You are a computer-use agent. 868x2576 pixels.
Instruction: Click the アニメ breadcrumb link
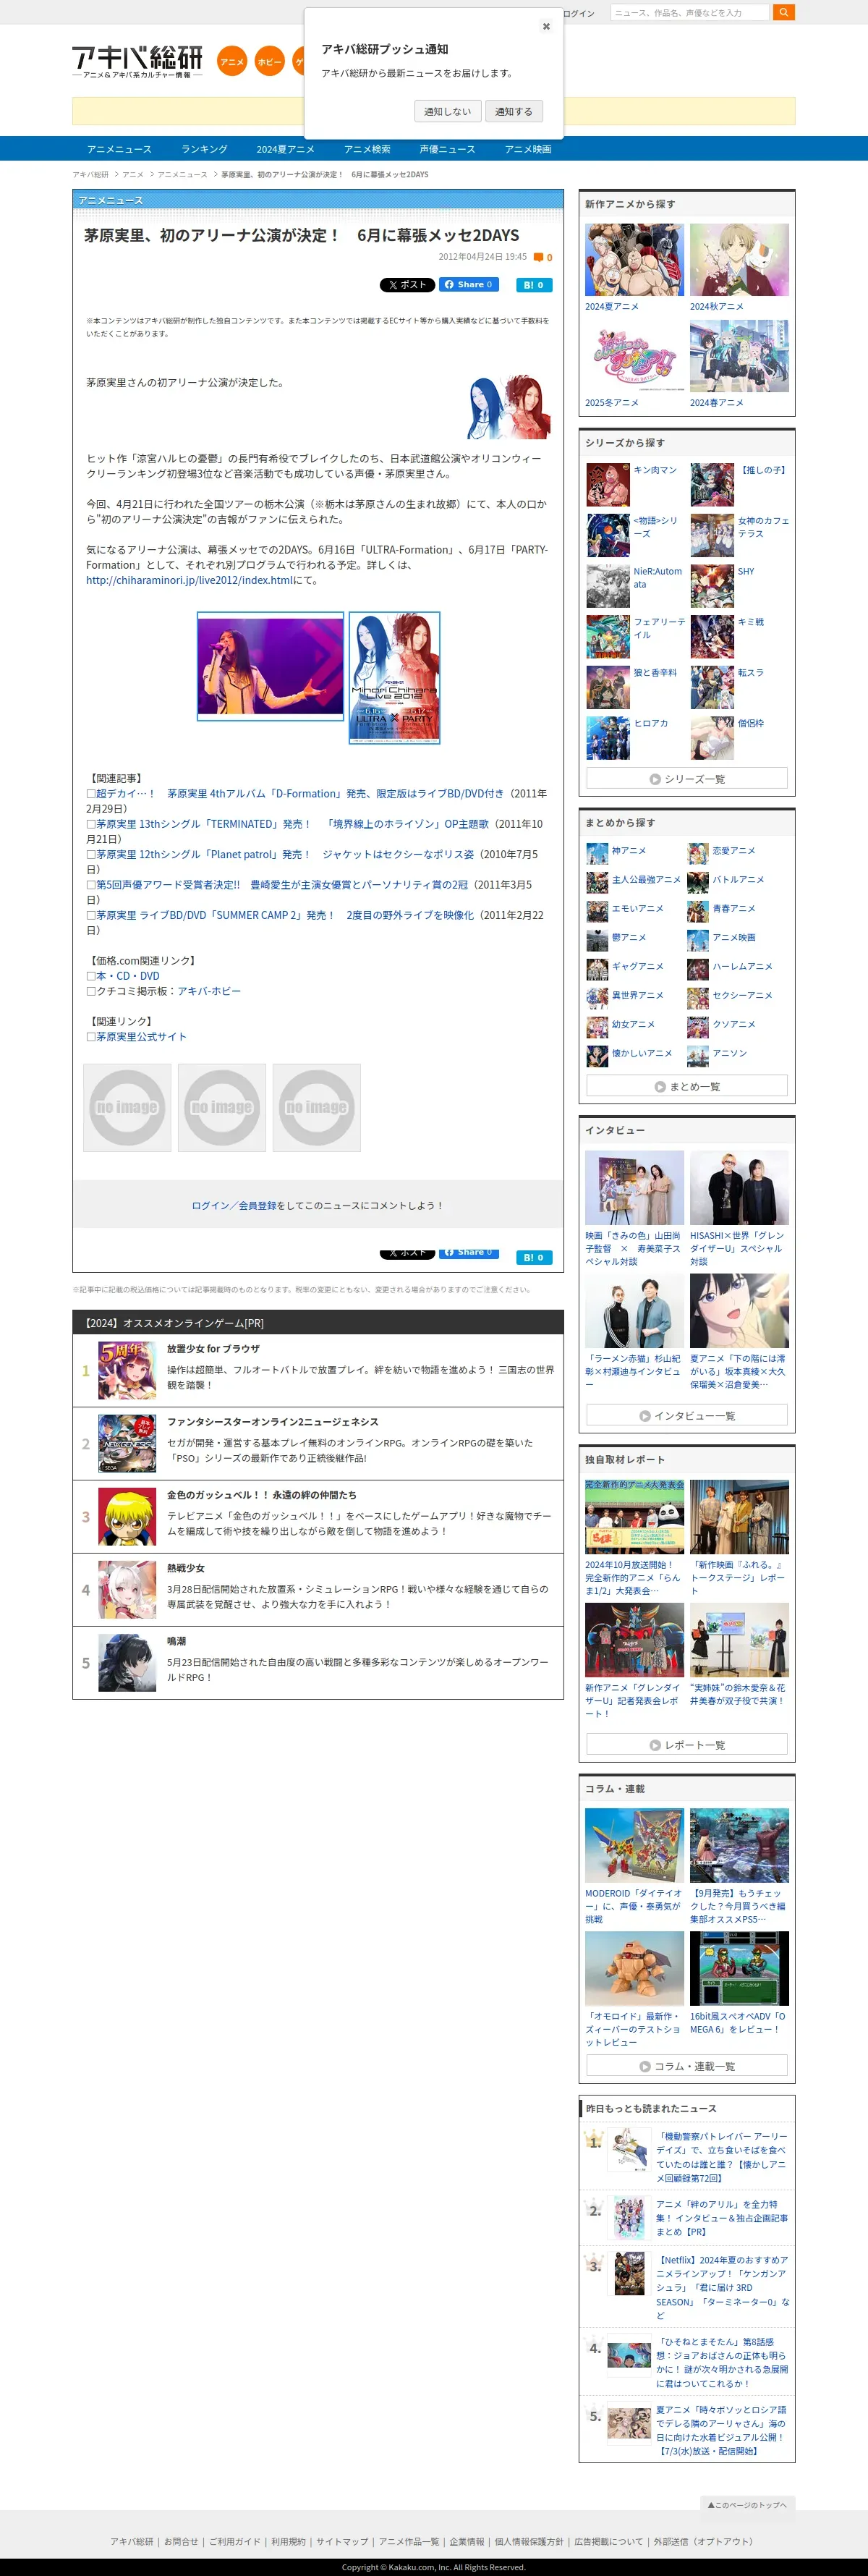tap(133, 175)
